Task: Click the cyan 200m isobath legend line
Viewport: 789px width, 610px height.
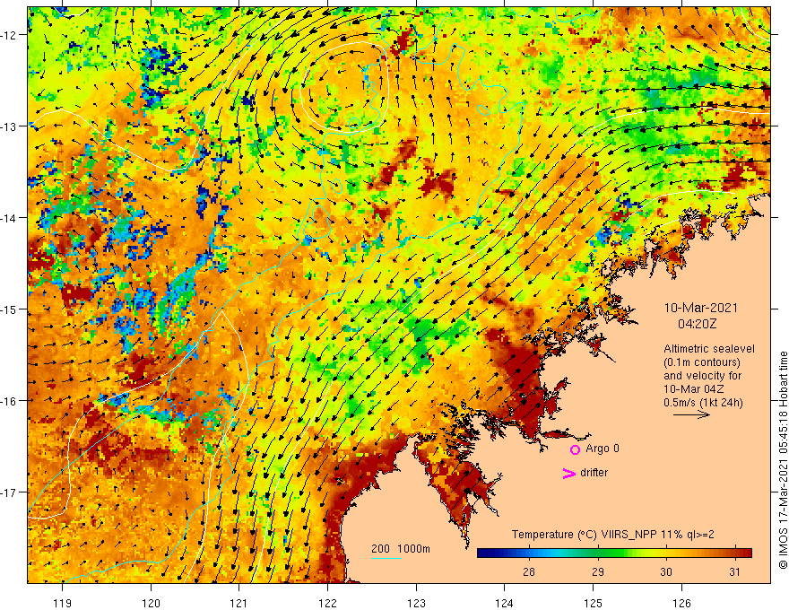Action: pos(386,558)
